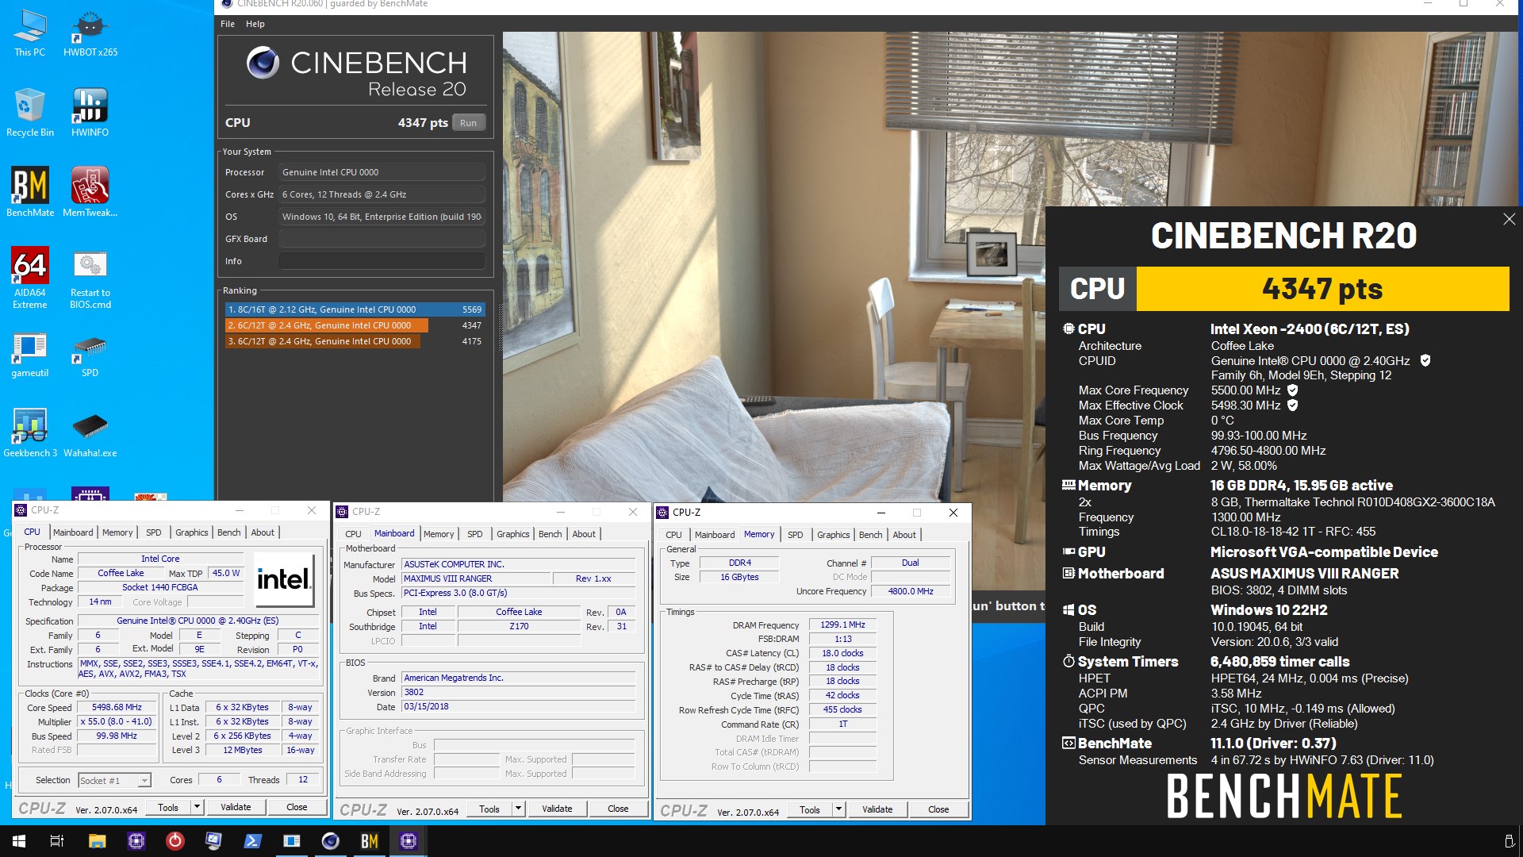Open HWBOT x265 desktop shortcut
1523x857 pixels.
pyautogui.click(x=90, y=33)
